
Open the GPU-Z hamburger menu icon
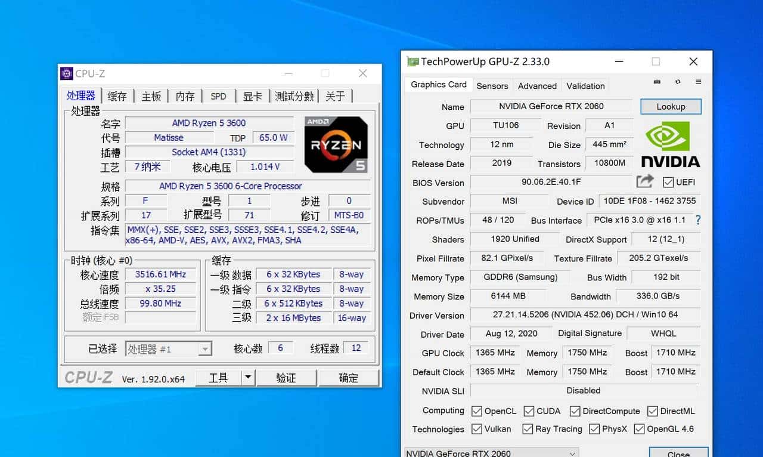click(698, 82)
